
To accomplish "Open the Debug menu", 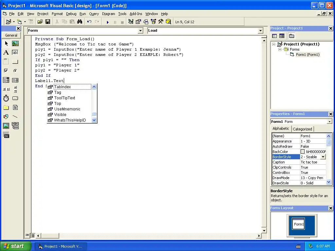I will [x=71, y=14].
